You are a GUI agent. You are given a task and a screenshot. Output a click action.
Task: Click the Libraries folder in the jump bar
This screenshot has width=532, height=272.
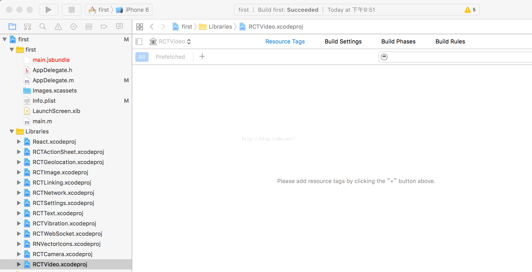click(215, 27)
